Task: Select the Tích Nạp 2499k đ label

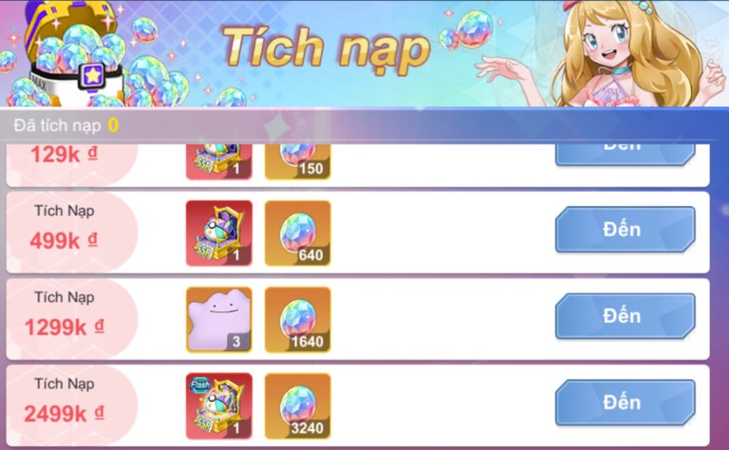Action: (65, 402)
